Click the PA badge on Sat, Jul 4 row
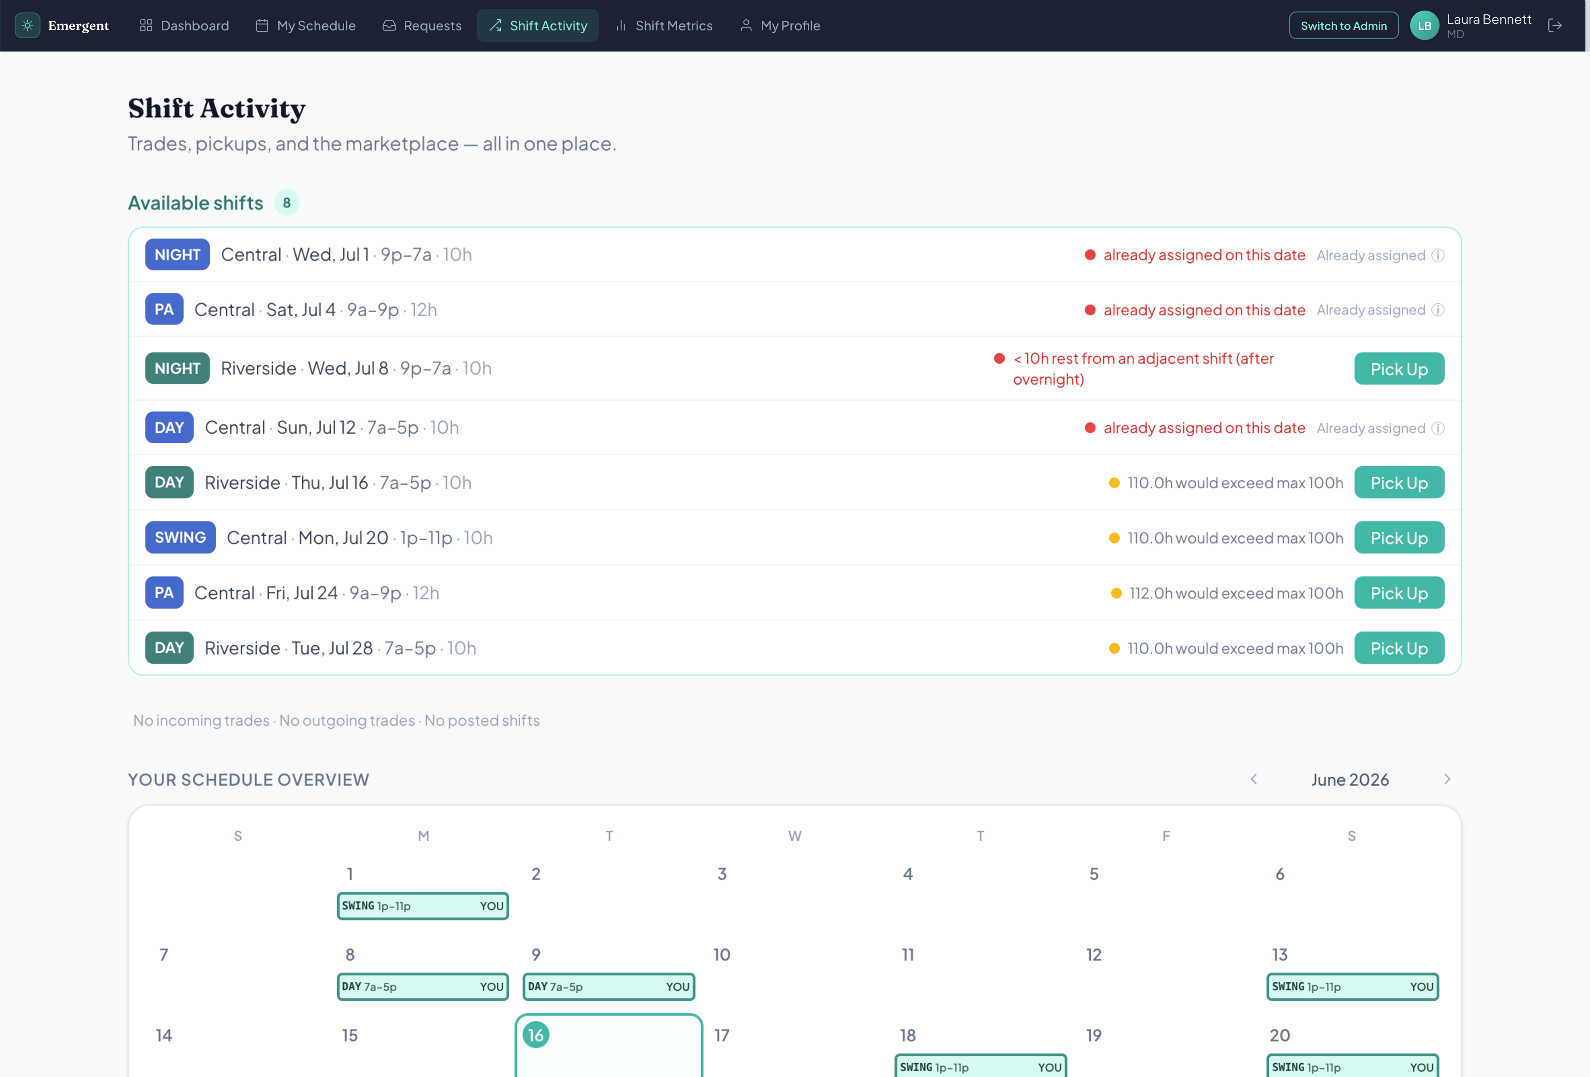This screenshot has height=1077, width=1590. (x=164, y=309)
